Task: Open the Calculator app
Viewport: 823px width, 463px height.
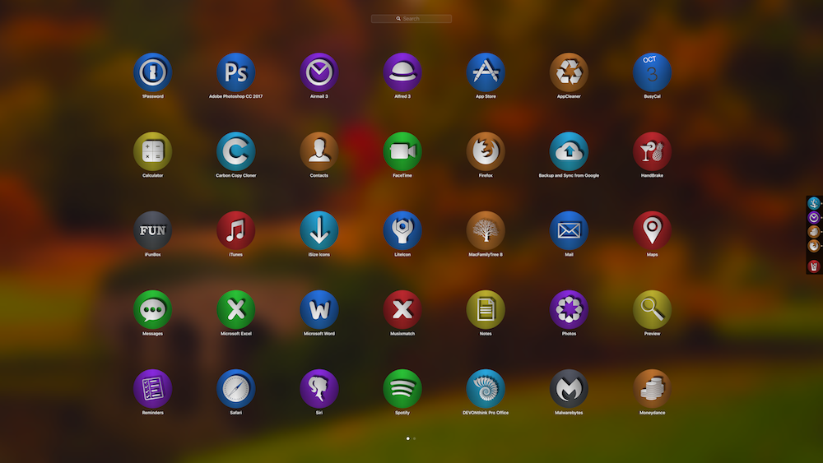Action: point(153,151)
